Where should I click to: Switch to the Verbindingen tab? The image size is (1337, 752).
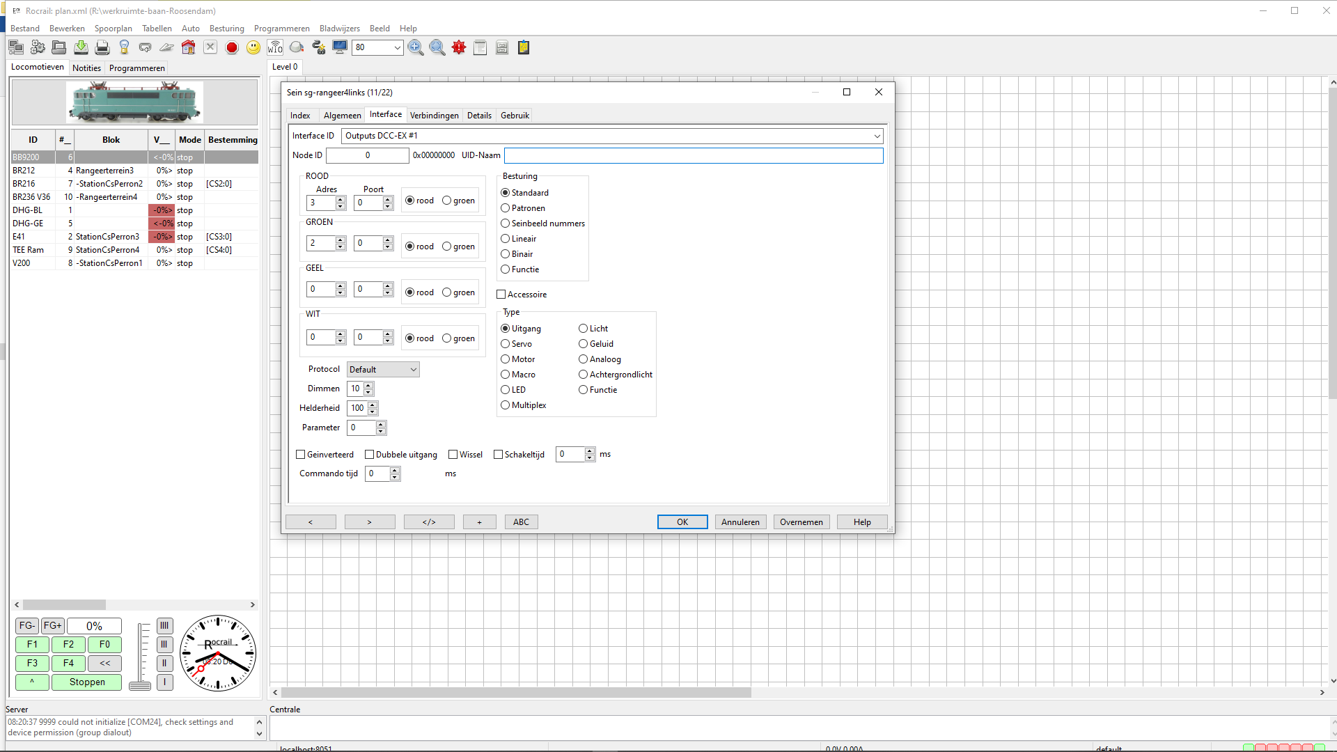[x=434, y=116]
